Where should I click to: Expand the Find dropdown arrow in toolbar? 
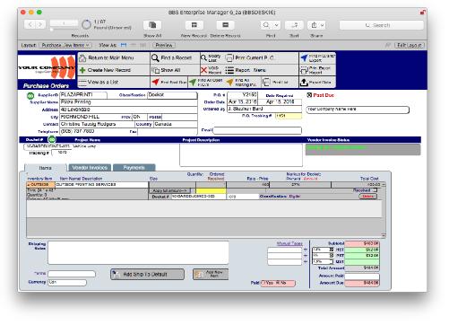point(277,25)
